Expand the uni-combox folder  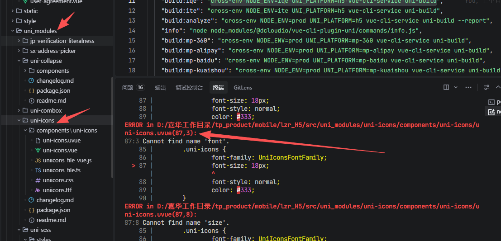pos(46,110)
